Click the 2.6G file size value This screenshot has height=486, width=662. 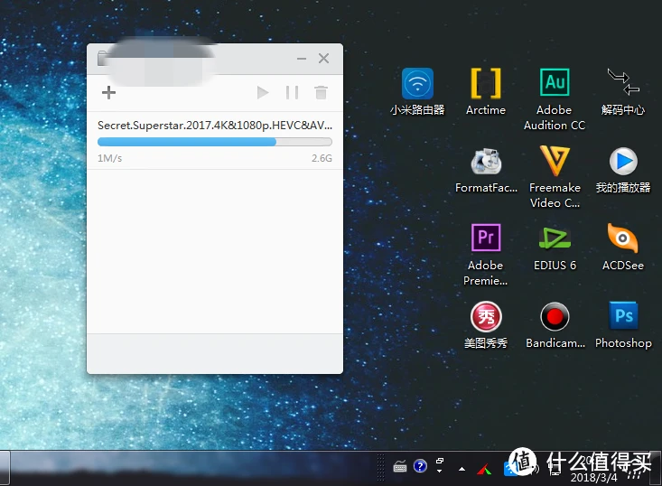click(x=322, y=158)
